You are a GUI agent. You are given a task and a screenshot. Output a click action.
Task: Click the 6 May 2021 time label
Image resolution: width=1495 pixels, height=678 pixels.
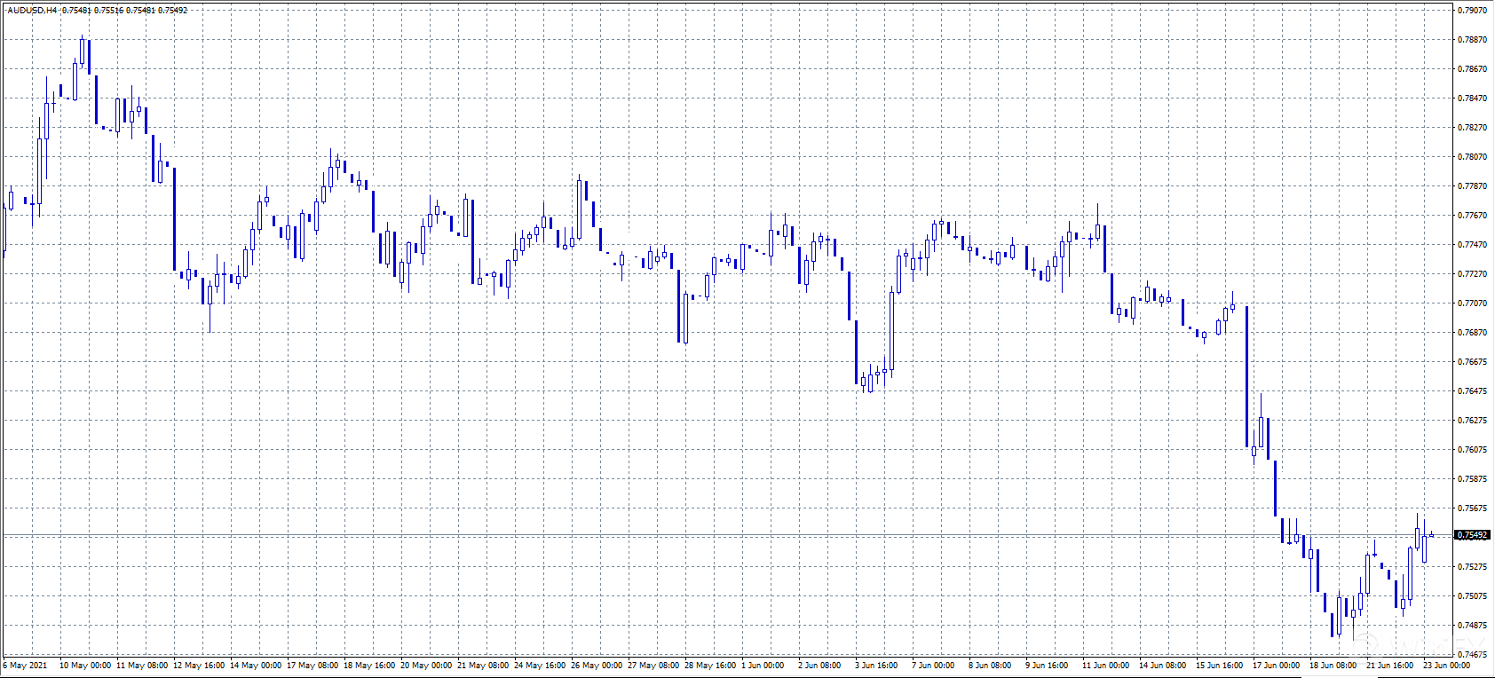tap(25, 666)
